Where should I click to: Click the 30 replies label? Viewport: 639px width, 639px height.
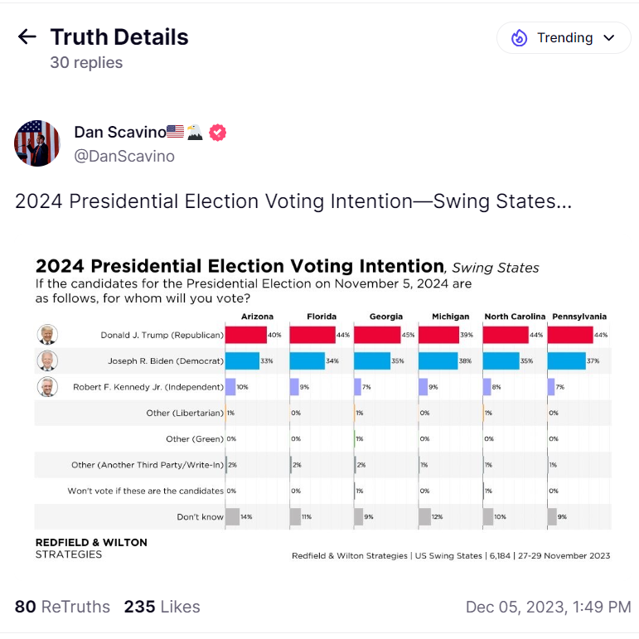(x=86, y=63)
